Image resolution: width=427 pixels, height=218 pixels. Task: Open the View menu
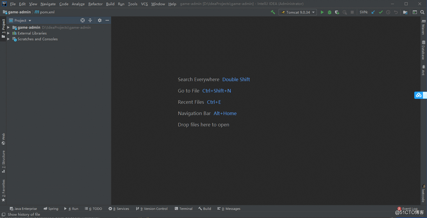33,4
